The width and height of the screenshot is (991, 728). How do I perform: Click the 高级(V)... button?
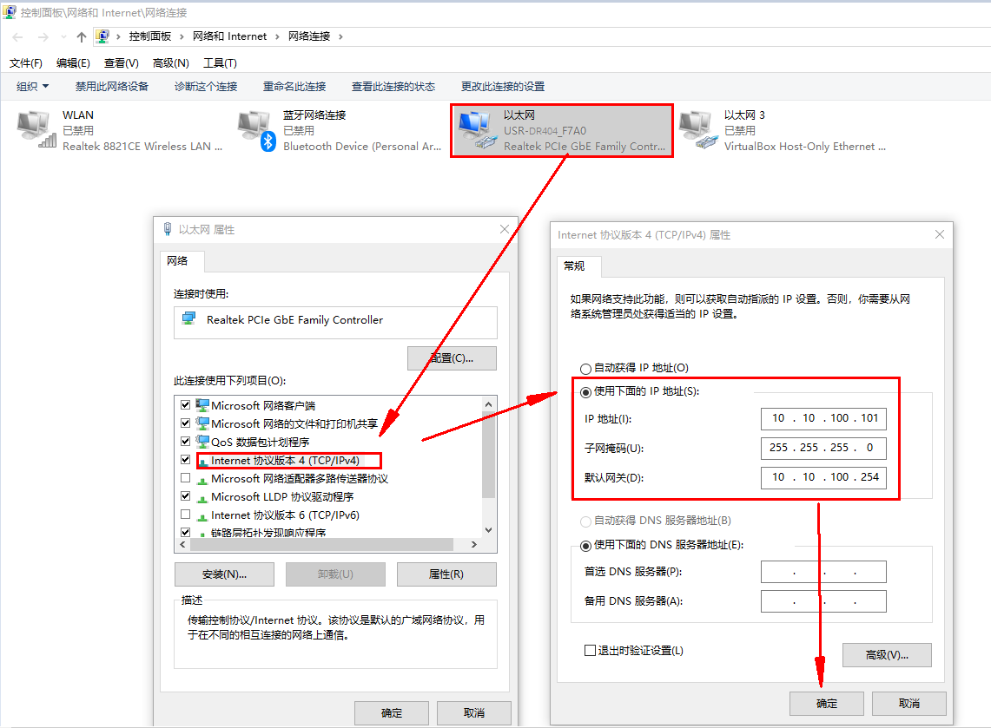[886, 654]
